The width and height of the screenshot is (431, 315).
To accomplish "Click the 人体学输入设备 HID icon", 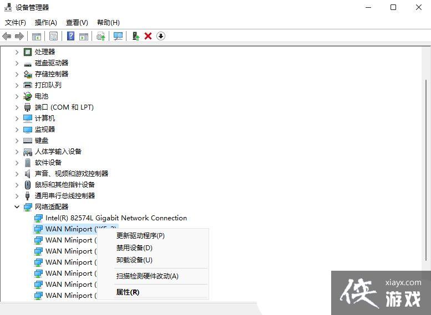I will pyautogui.click(x=28, y=152).
